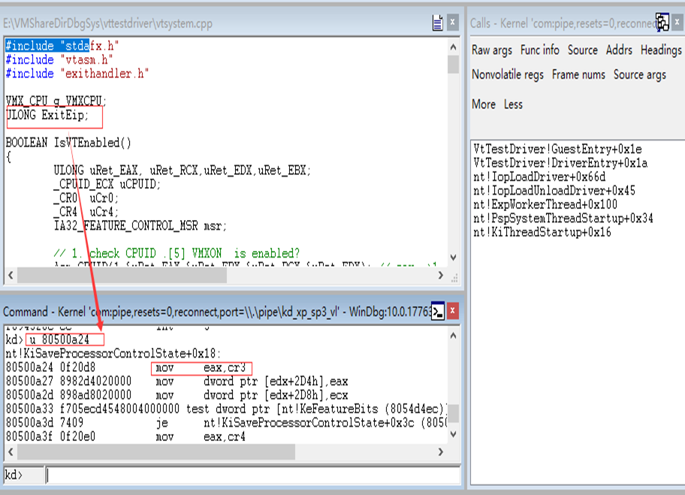
Task: Select VtTestDriver!GuestEntry+0x1e stack frame
Action: (557, 149)
